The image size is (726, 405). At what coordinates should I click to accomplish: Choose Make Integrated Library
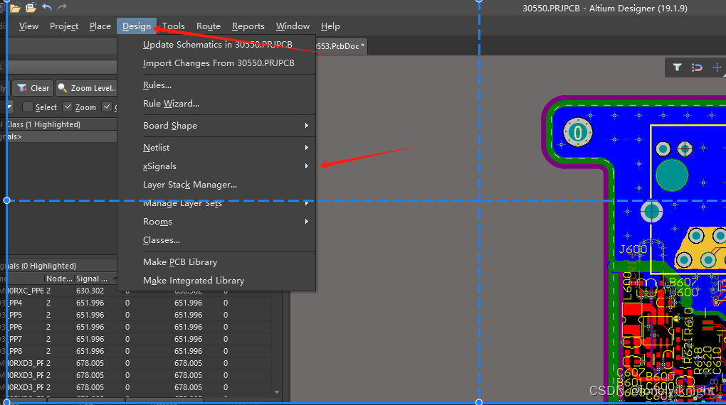[216, 281]
